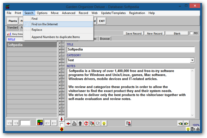Toggle the RO read-only checkbox
The image size is (207, 138).
point(191,33)
